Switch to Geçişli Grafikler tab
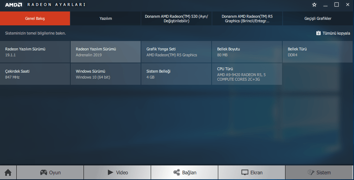The height and width of the screenshot is (180, 354). coord(318,18)
